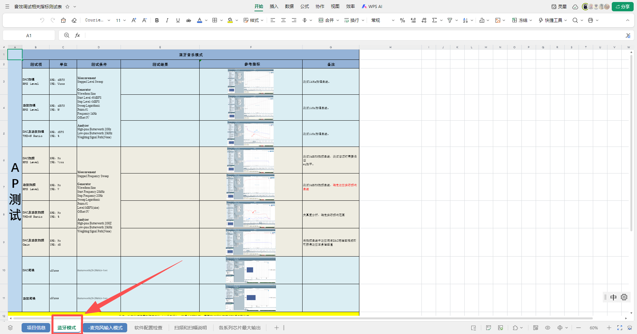Click the Format Painter icon
This screenshot has width=637, height=334.
pos(63,20)
